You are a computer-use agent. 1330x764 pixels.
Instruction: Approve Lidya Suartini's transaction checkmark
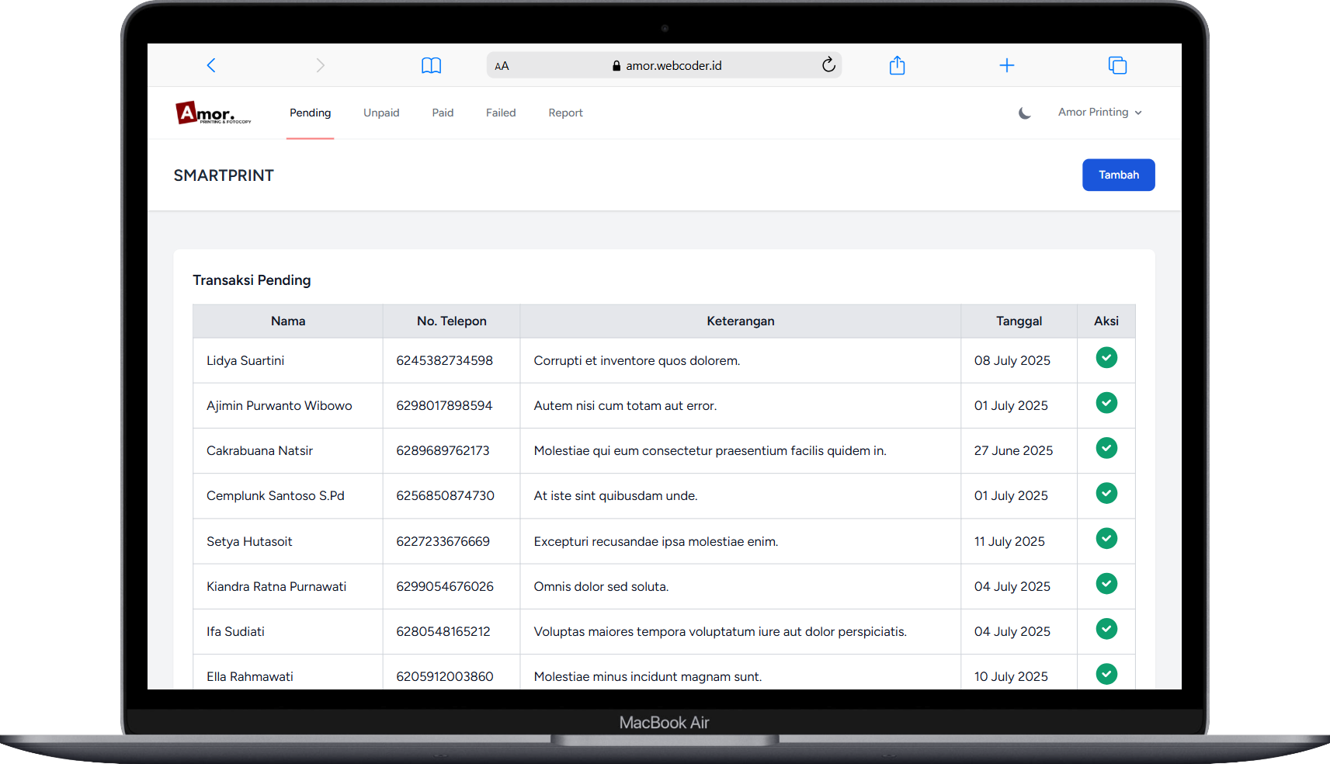[x=1106, y=358]
